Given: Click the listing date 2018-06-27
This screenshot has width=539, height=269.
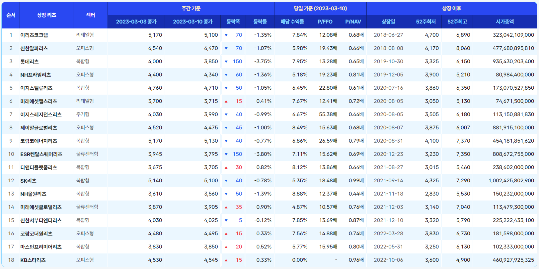Looking at the screenshot, I should [388, 35].
